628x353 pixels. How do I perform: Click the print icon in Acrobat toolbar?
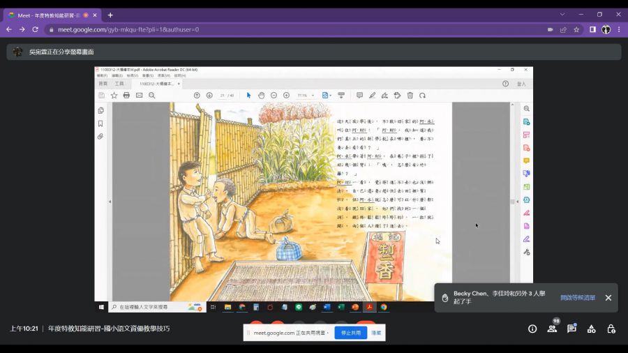pyautogui.click(x=126, y=96)
